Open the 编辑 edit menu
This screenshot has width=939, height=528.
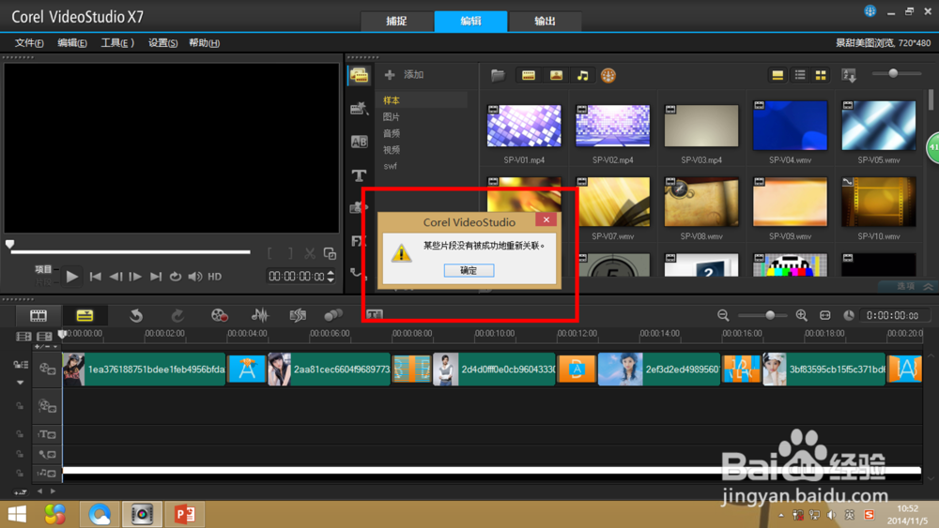72,43
